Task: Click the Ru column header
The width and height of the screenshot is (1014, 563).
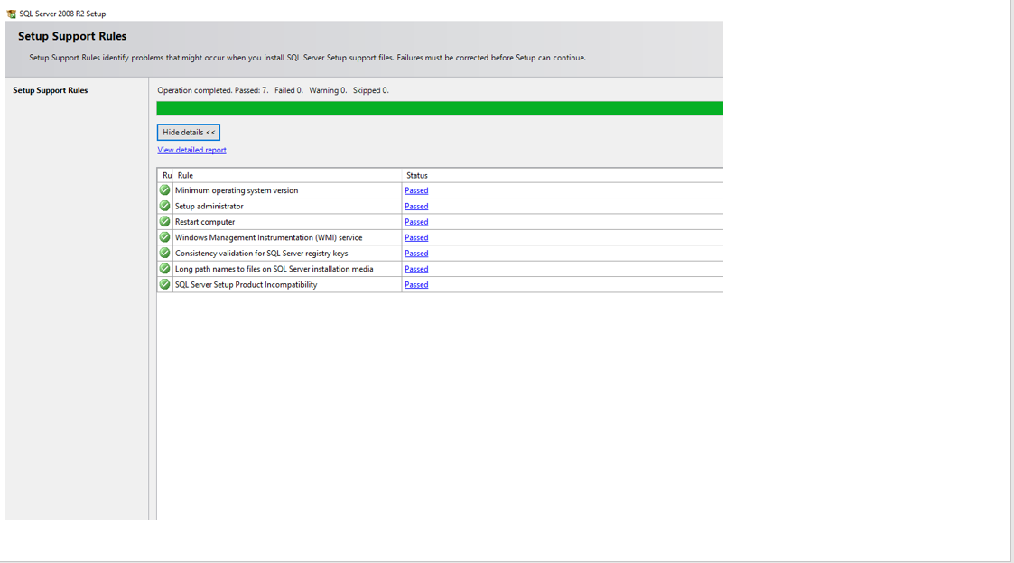Action: pos(165,175)
